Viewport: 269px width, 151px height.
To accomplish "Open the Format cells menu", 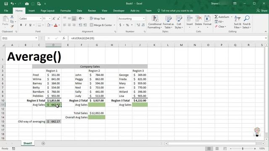I will tap(207, 22).
